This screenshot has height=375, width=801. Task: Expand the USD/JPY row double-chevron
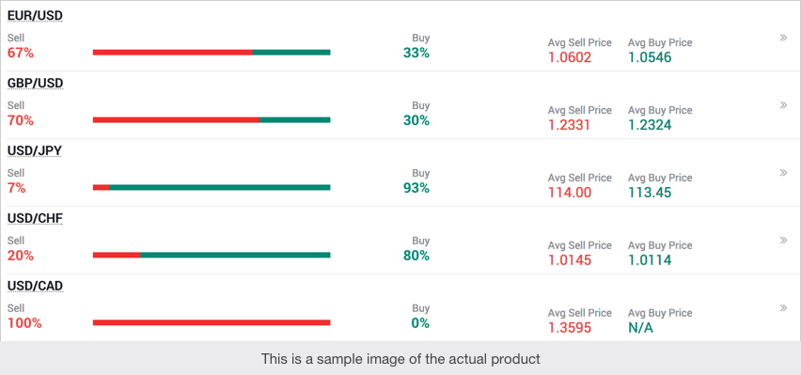783,173
